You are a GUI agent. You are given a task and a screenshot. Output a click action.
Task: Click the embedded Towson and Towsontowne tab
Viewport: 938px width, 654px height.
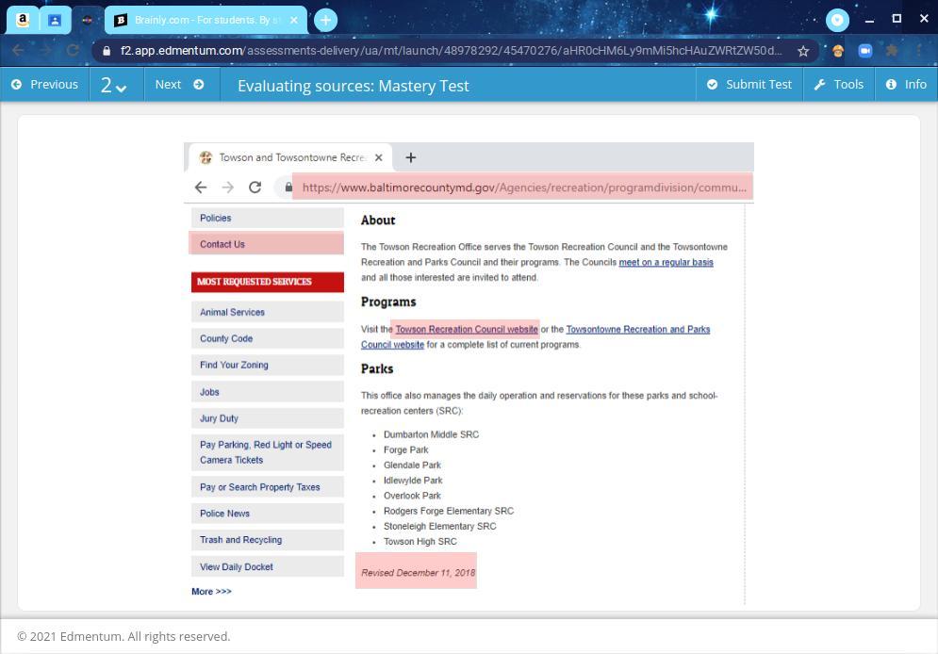tap(290, 157)
